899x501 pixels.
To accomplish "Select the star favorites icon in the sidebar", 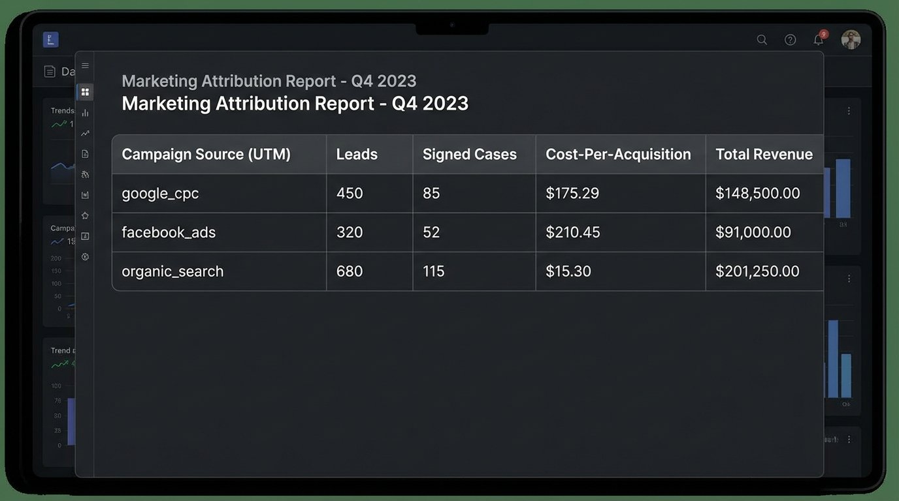I will point(85,215).
